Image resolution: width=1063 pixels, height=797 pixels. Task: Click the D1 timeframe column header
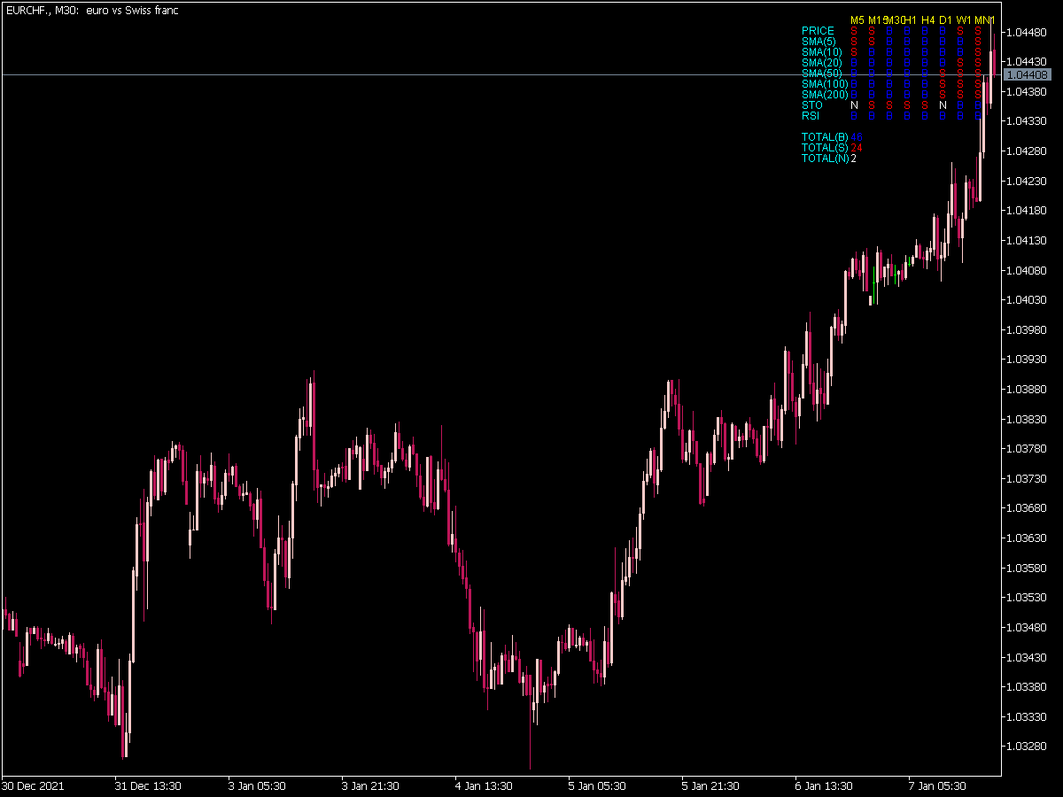tap(945, 20)
